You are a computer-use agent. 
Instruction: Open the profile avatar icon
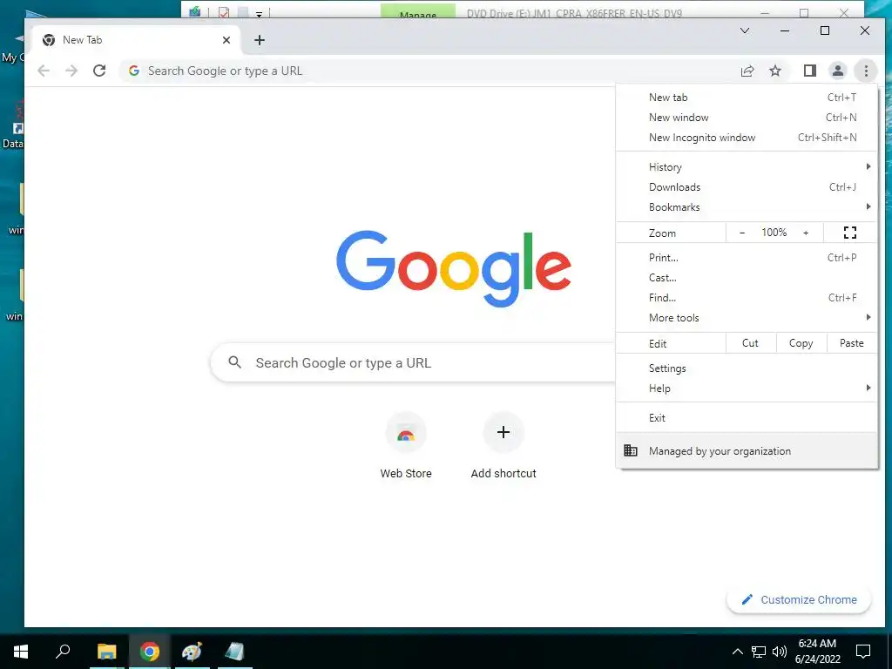click(838, 71)
